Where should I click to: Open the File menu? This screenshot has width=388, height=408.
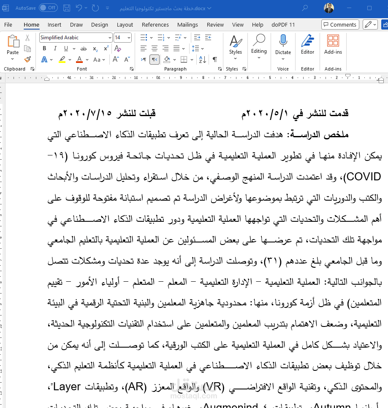click(x=8, y=25)
